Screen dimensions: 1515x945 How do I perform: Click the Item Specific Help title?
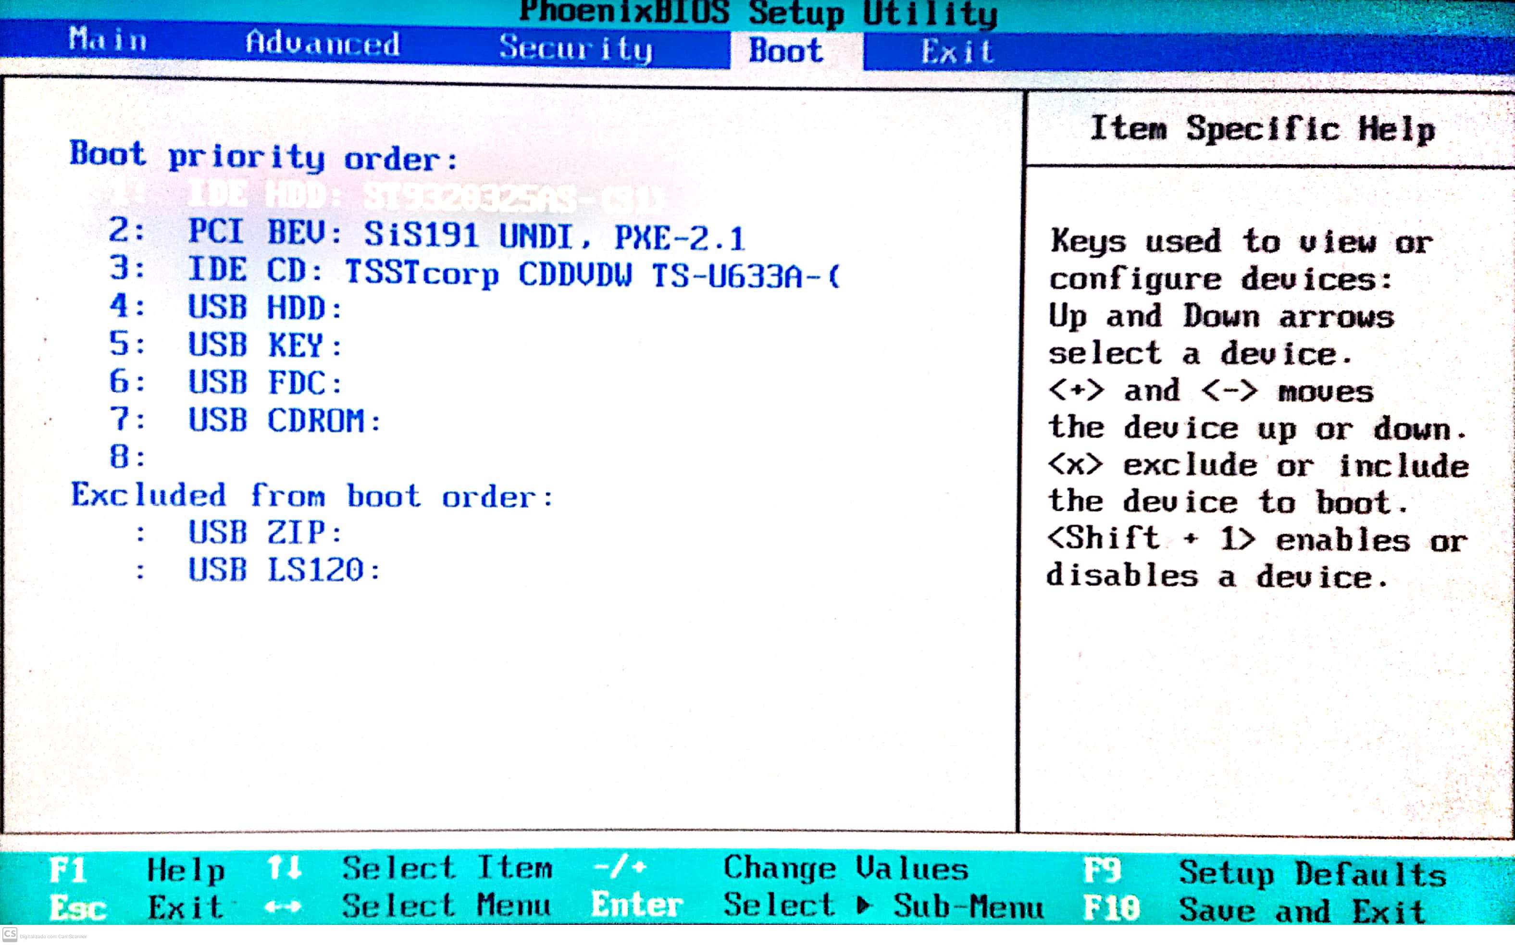(x=1263, y=129)
